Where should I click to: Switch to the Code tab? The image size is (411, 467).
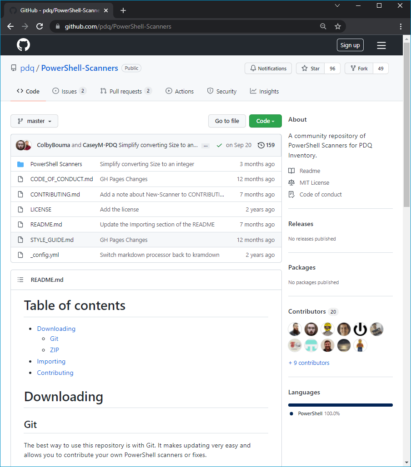tap(28, 91)
